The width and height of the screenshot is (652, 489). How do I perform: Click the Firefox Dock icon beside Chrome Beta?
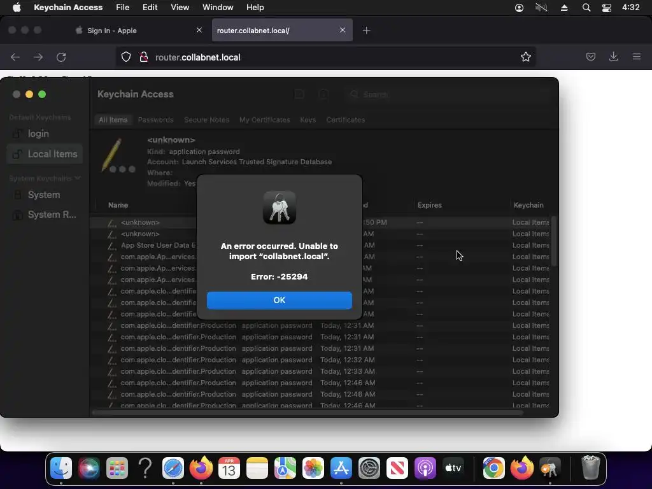(521, 469)
